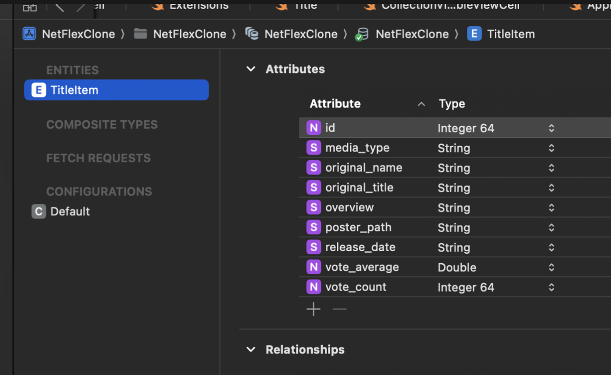Click the Integer 64 type of vote_count
Screen dimensions: 611x375
(x=466, y=288)
